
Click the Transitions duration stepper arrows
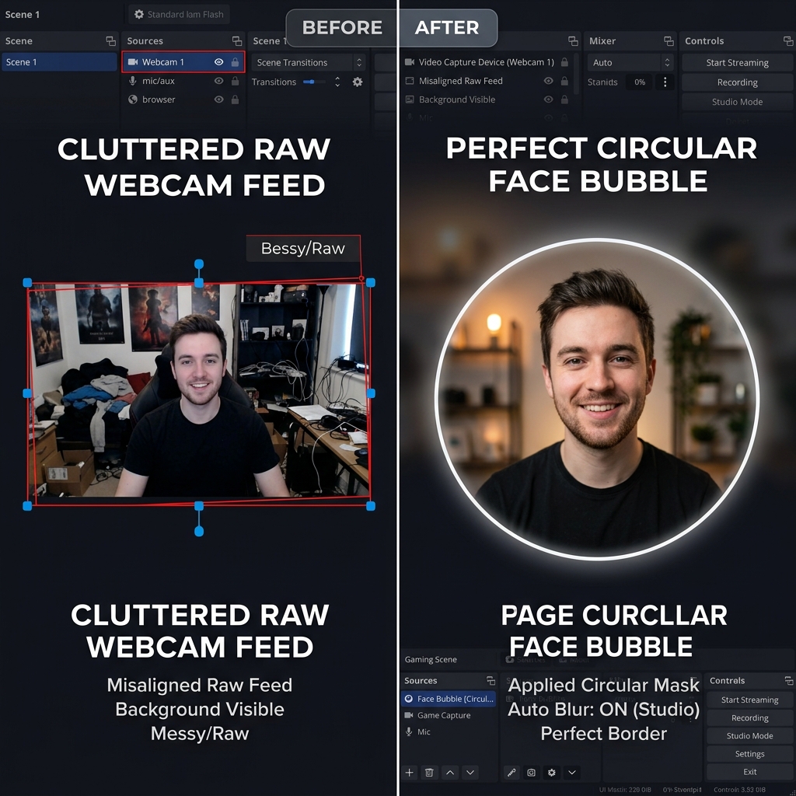click(x=337, y=82)
